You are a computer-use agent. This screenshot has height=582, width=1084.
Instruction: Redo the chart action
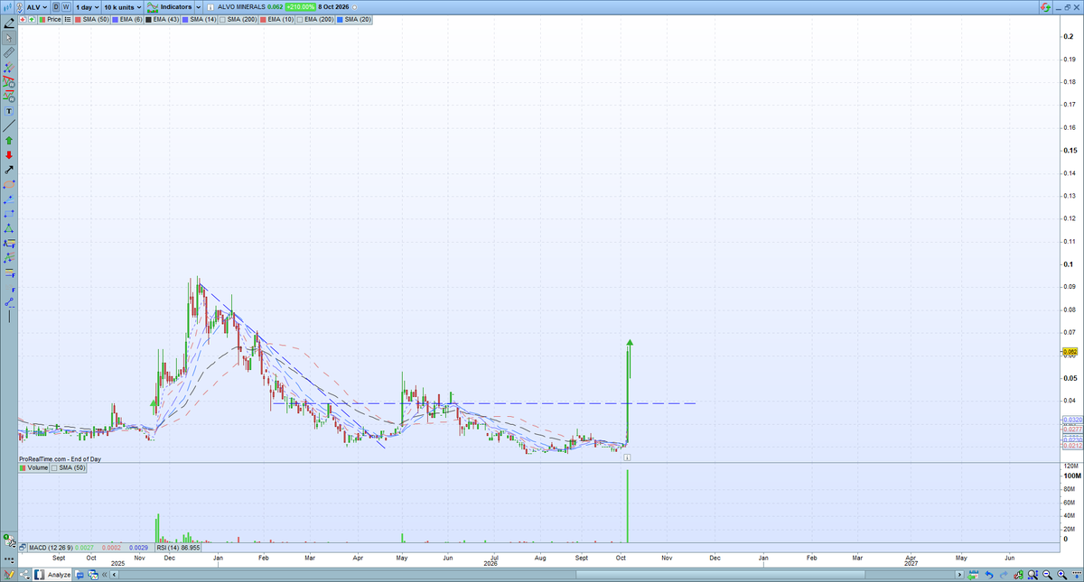point(1004,575)
